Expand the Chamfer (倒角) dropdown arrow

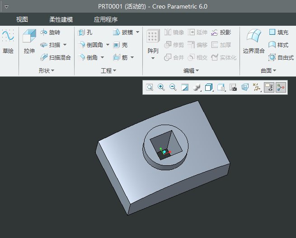[x=102, y=57]
